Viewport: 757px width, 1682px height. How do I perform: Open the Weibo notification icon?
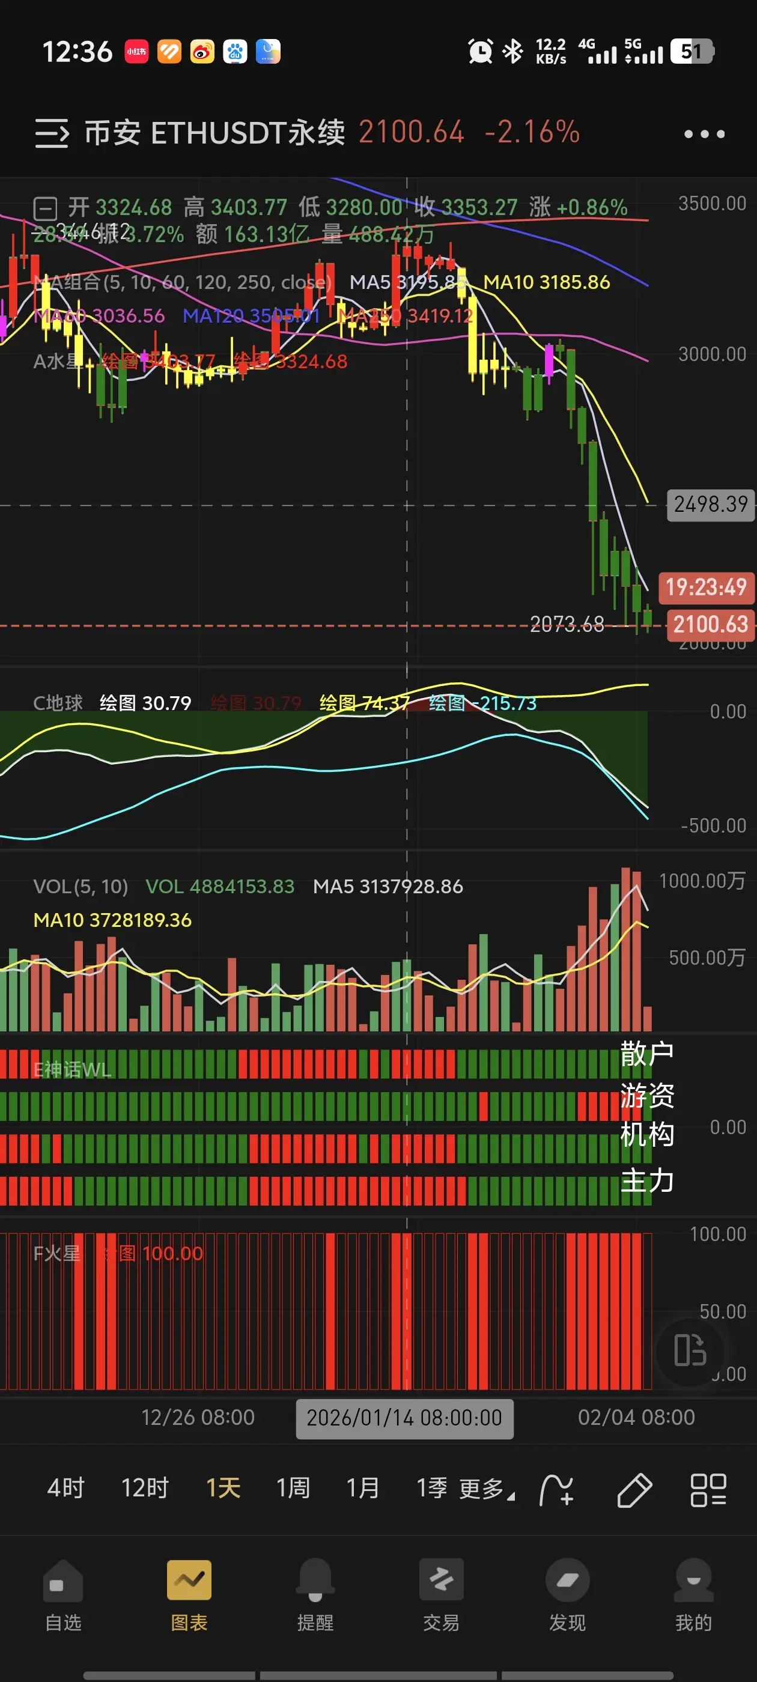tap(202, 52)
